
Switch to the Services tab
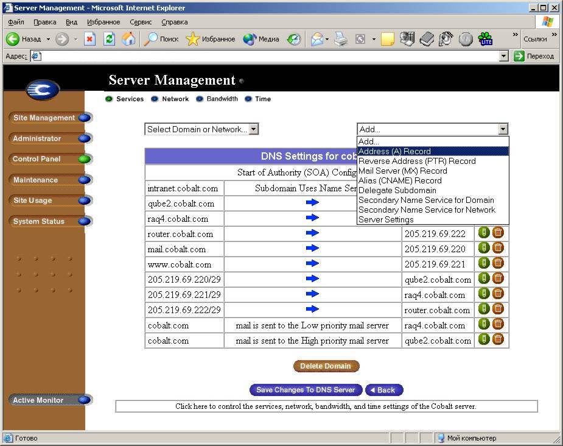click(125, 99)
